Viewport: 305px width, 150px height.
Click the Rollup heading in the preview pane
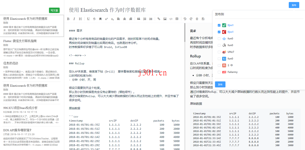195,56
